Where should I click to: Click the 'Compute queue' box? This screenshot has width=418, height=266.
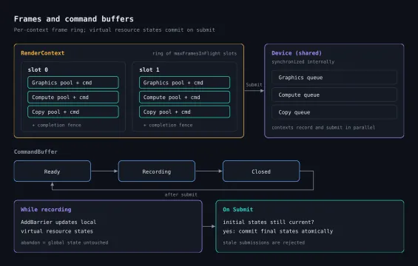click(x=334, y=95)
